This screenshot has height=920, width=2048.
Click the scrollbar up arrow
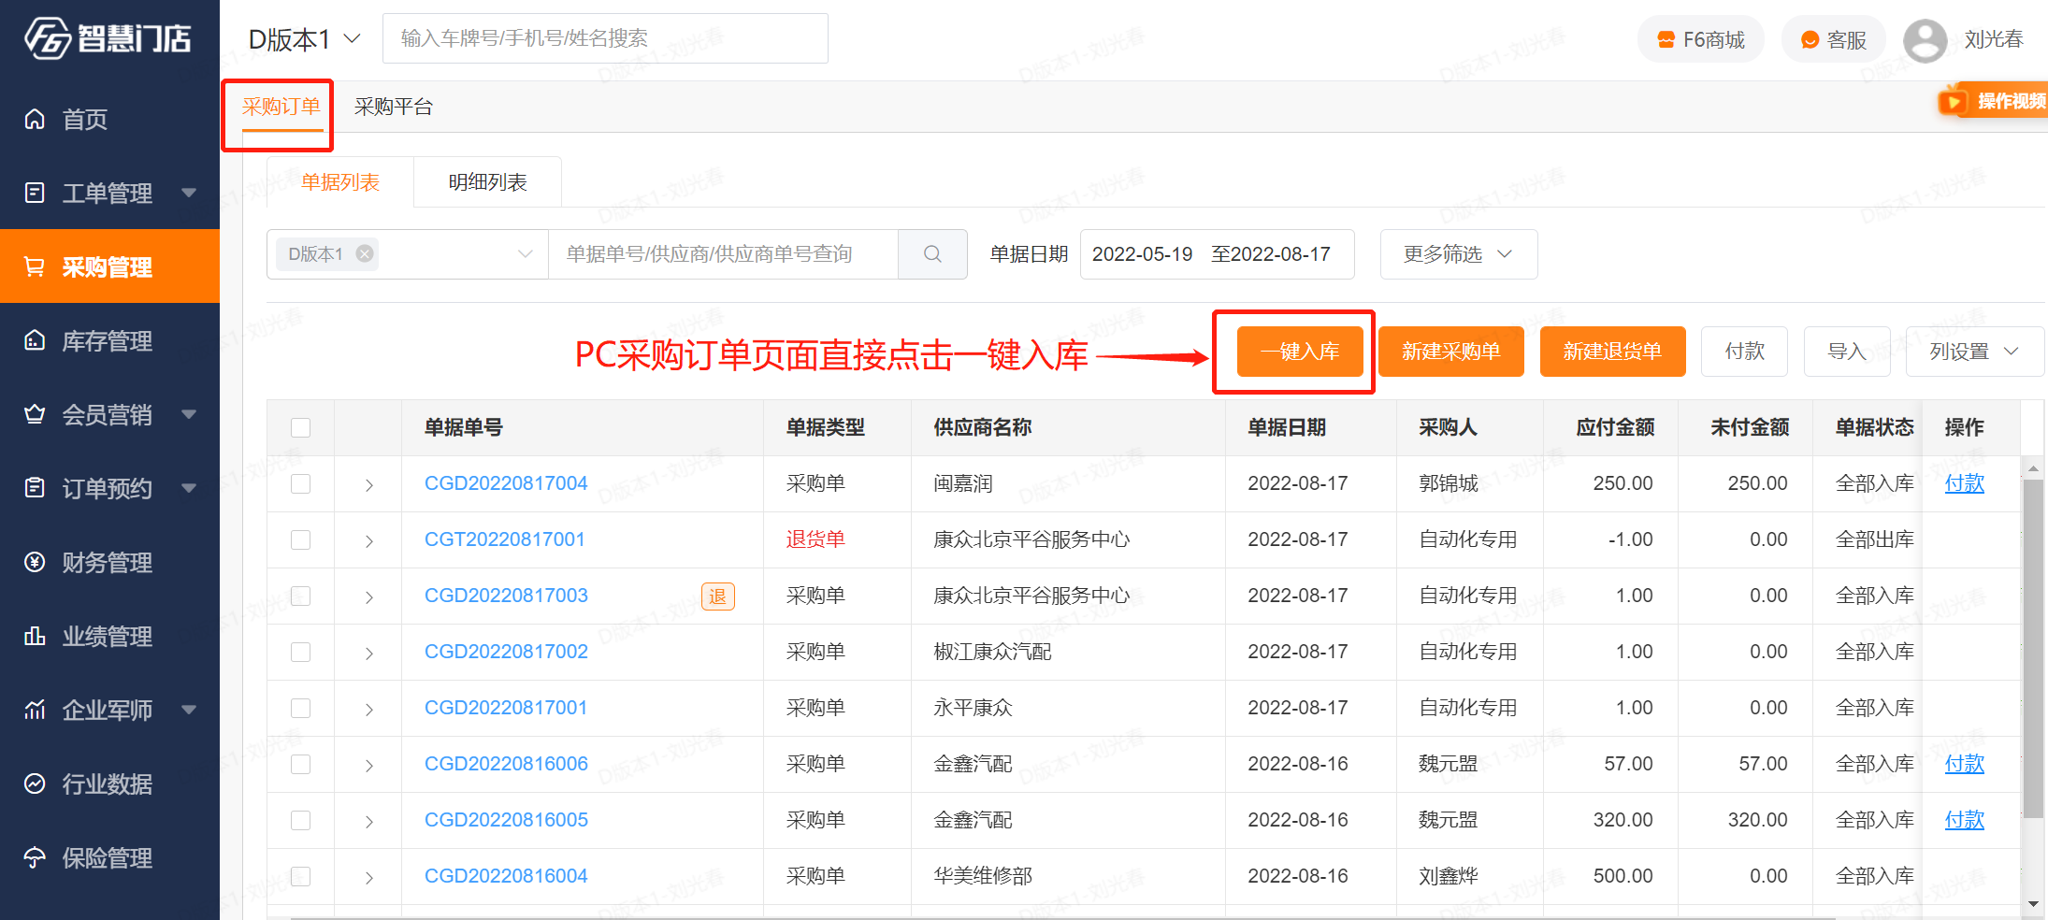coord(2033,467)
